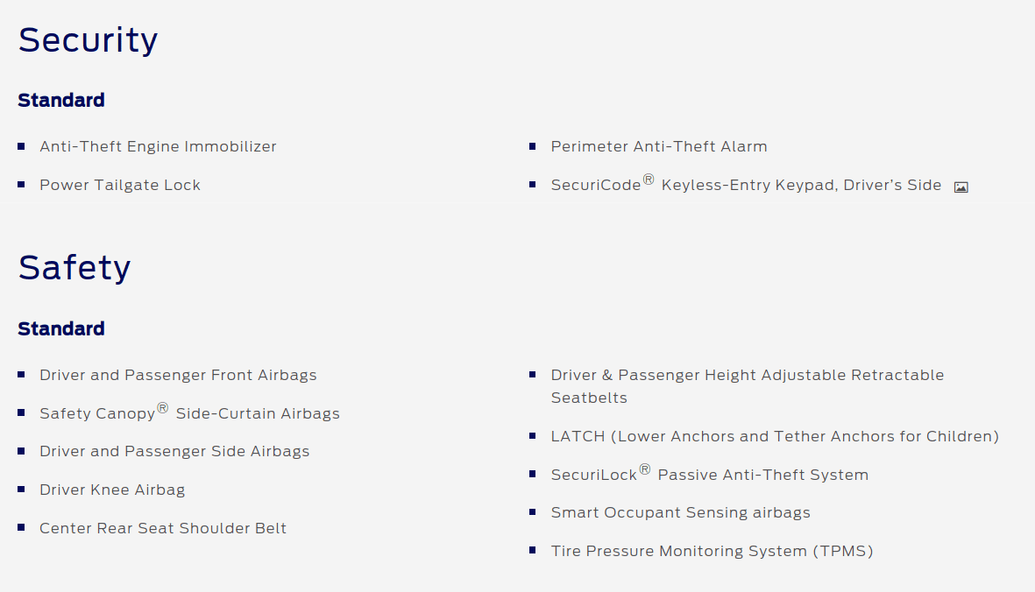
Task: Click Perimeter Anti-Theft Alarm item
Action: click(659, 146)
